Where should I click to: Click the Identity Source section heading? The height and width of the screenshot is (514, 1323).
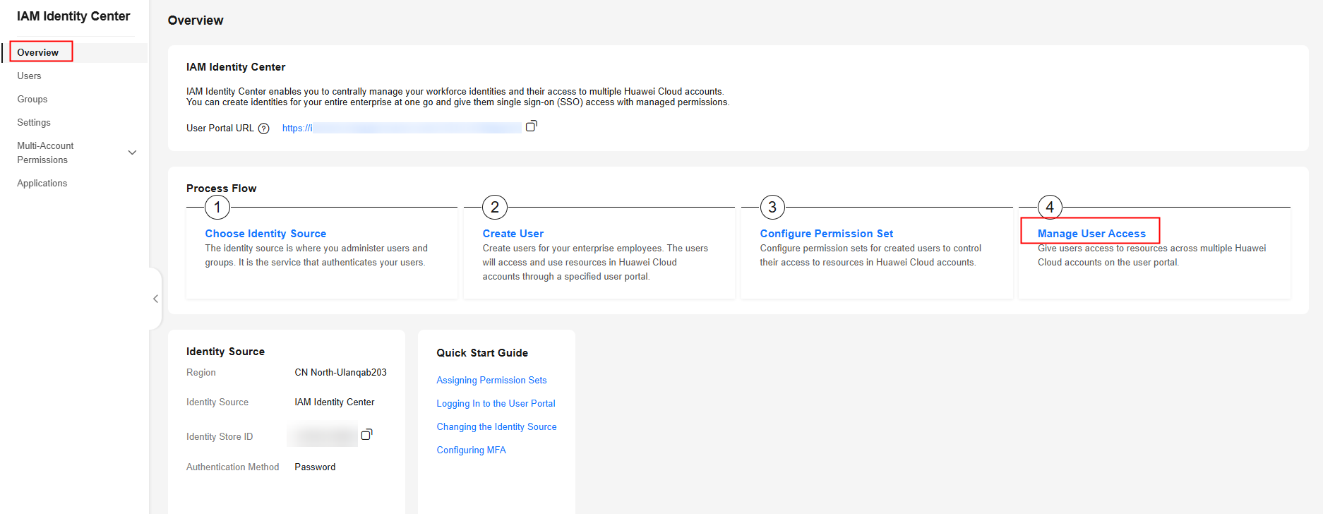pos(225,352)
